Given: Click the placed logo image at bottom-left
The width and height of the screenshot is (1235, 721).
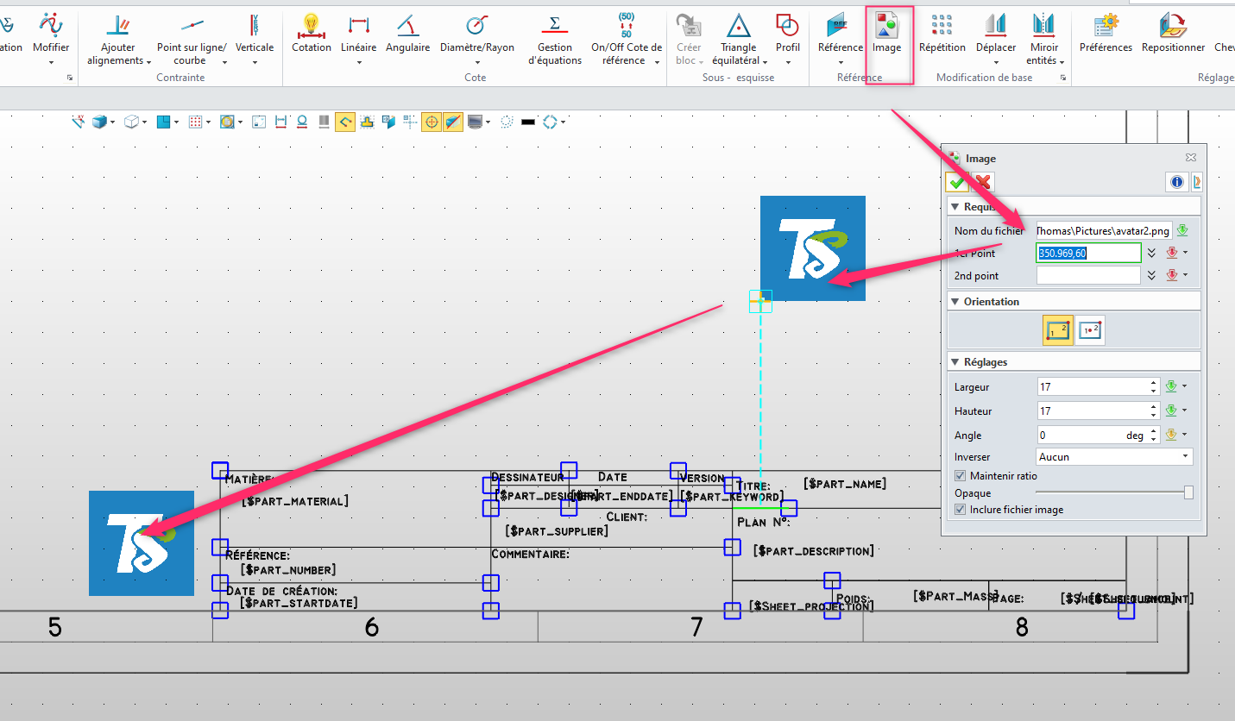Looking at the screenshot, I should click(x=142, y=543).
